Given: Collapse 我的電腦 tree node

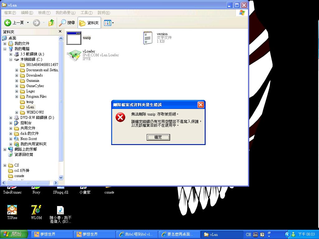Looking at the screenshot, I should coord(5,49).
